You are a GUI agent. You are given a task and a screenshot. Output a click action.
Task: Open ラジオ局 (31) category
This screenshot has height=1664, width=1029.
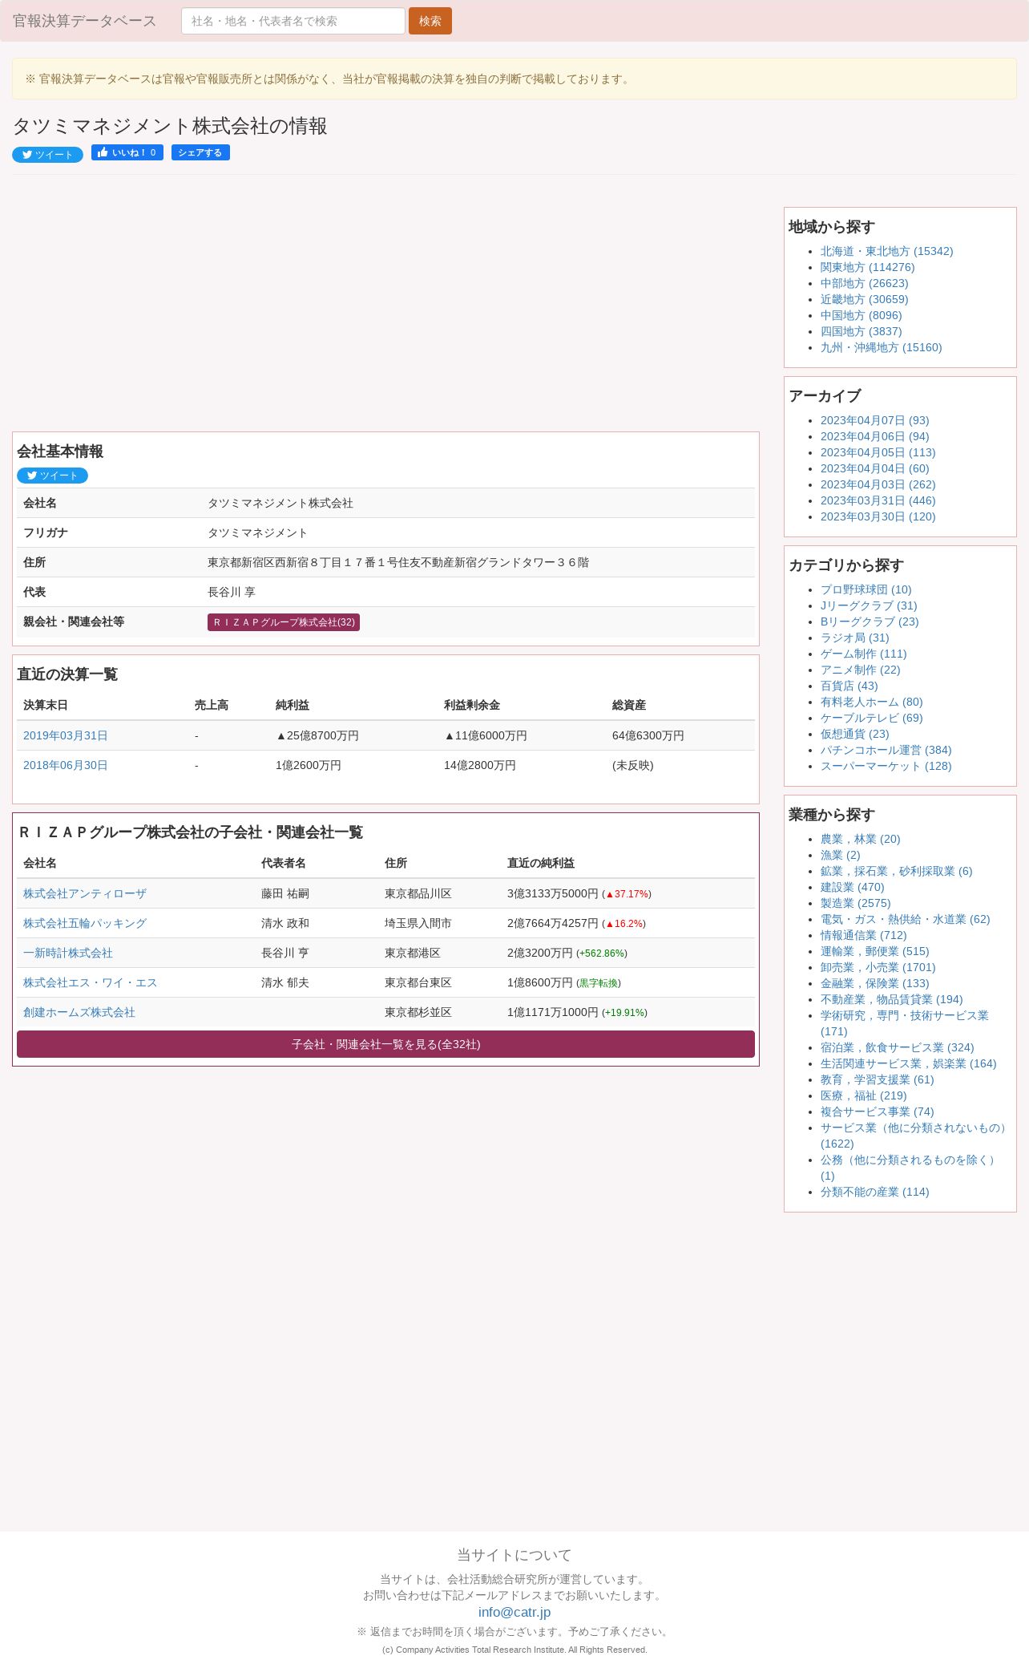point(855,638)
